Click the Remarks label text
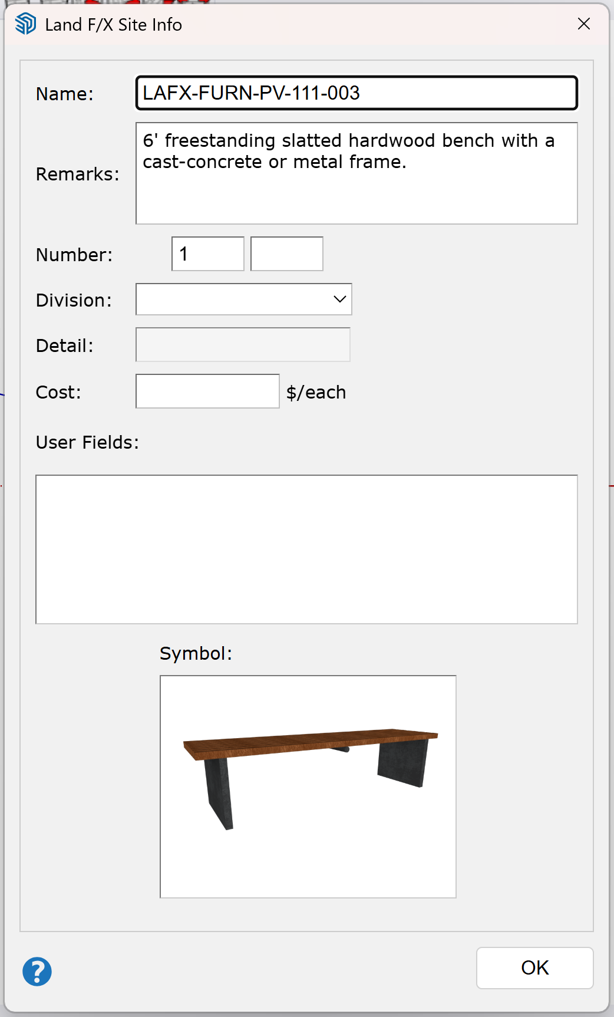This screenshot has width=614, height=1017. 77,175
